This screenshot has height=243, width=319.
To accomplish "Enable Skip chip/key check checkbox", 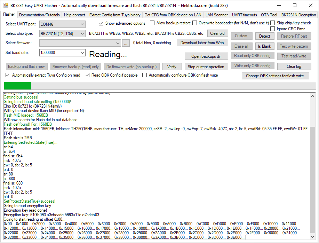I will 273,23.
